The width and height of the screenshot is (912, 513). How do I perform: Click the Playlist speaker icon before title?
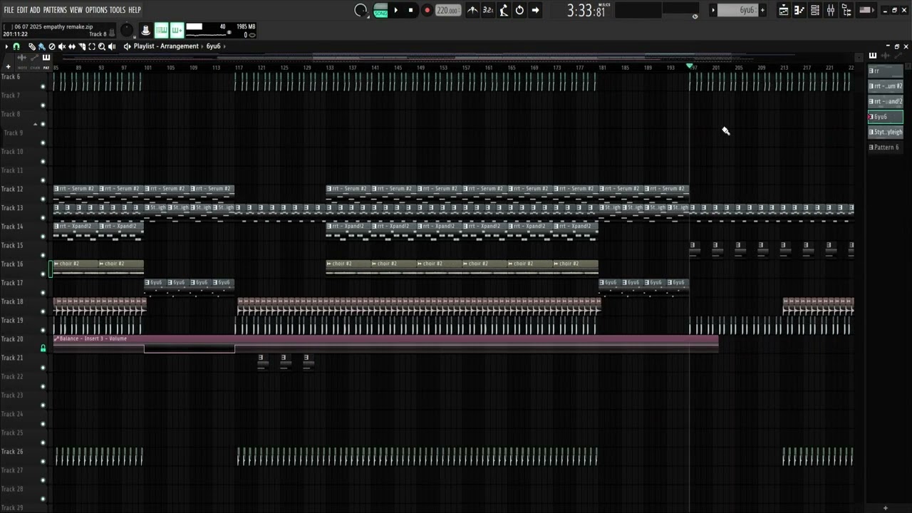point(127,46)
